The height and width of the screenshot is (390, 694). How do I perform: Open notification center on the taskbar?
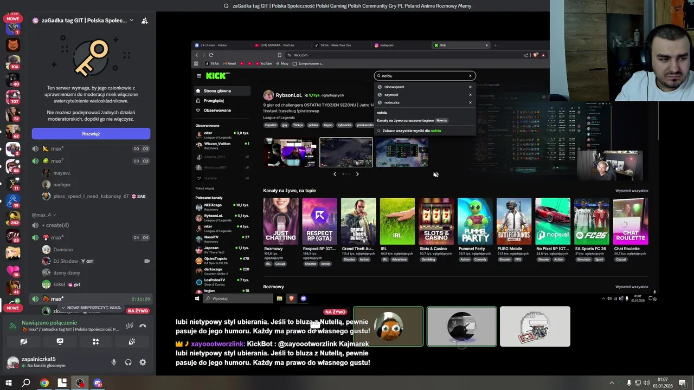(682, 383)
